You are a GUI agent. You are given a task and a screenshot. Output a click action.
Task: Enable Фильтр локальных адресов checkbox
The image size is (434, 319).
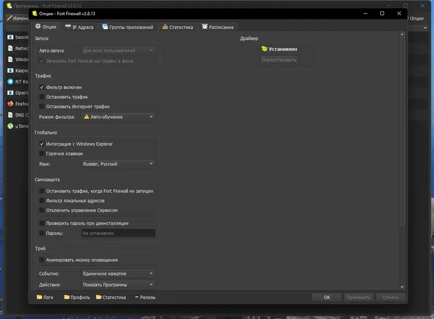[42, 201]
